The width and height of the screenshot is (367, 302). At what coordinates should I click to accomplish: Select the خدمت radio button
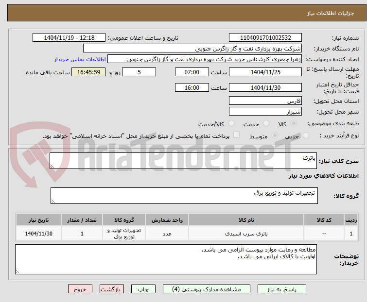[x=266, y=123]
